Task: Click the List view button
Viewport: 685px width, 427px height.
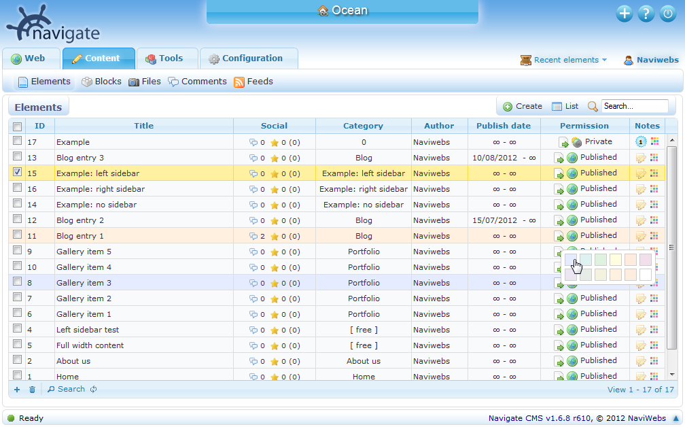Action: pyautogui.click(x=565, y=106)
